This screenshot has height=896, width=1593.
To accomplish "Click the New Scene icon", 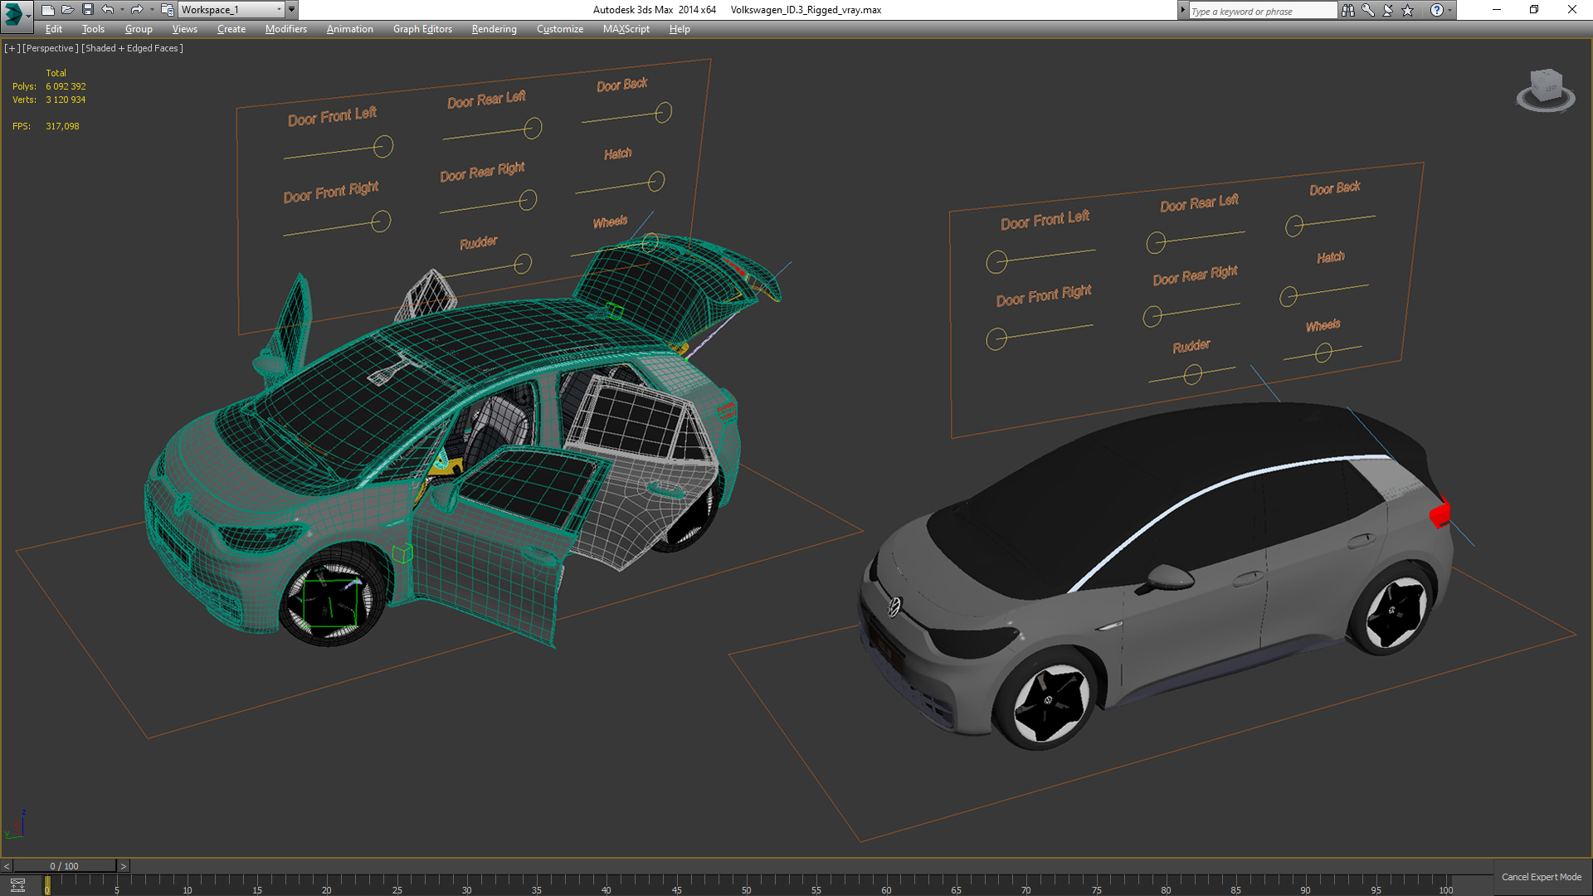I will click(47, 10).
